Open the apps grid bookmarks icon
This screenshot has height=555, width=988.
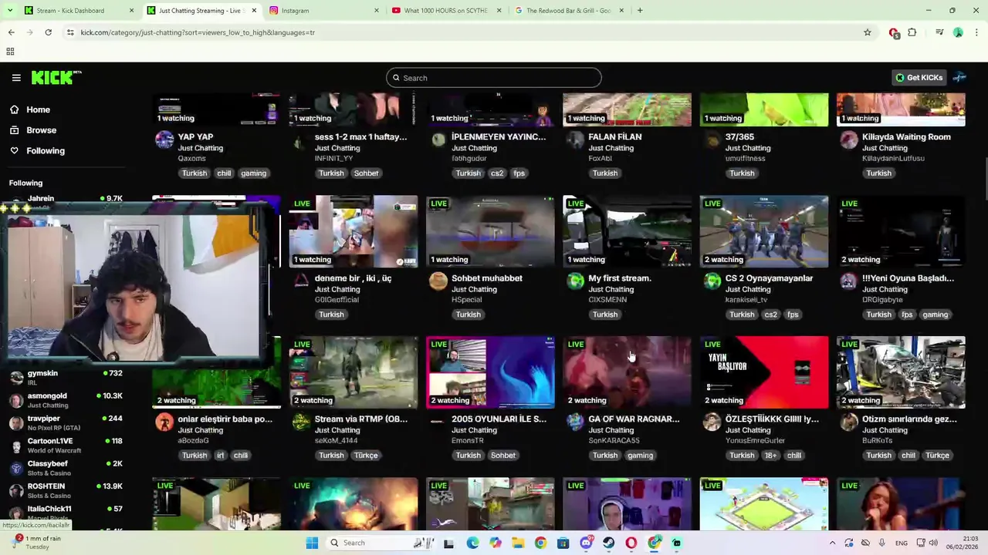coord(10,52)
